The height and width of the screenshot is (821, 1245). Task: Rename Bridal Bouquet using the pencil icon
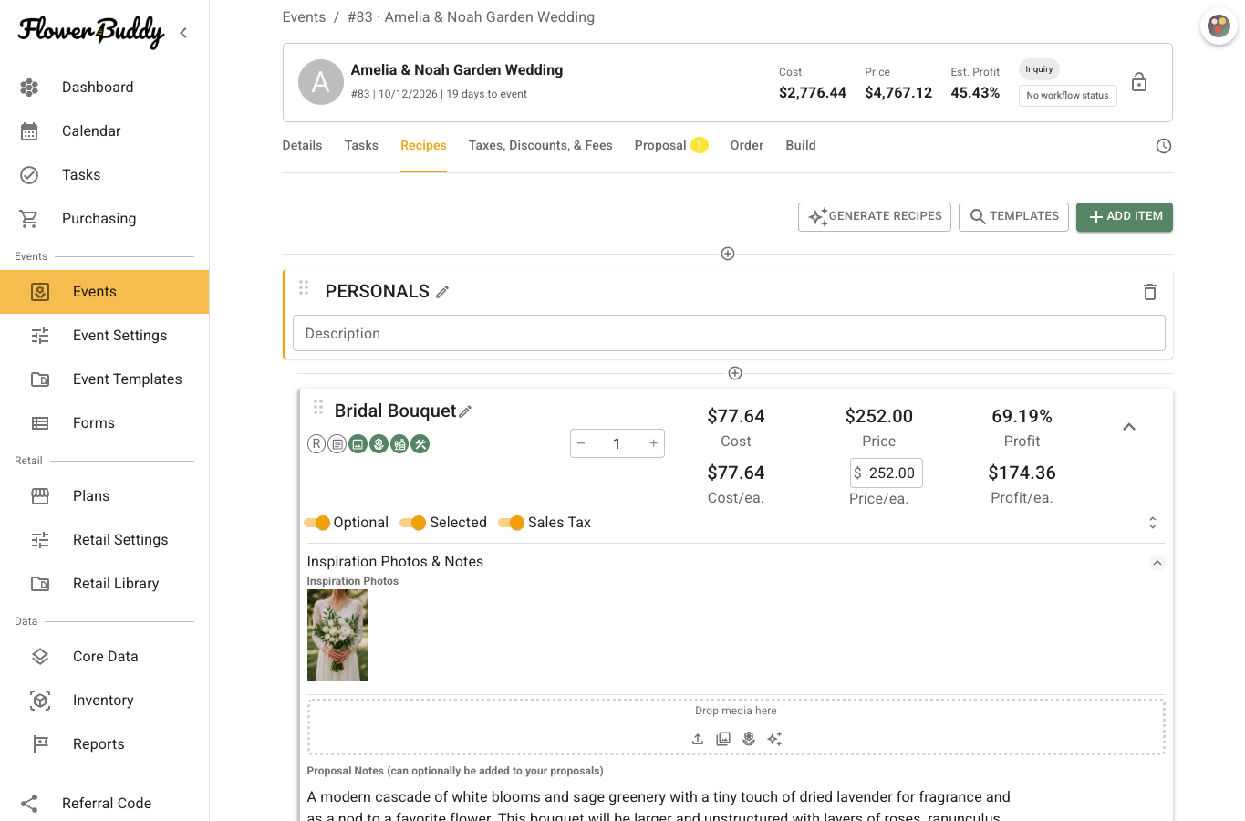(x=465, y=411)
